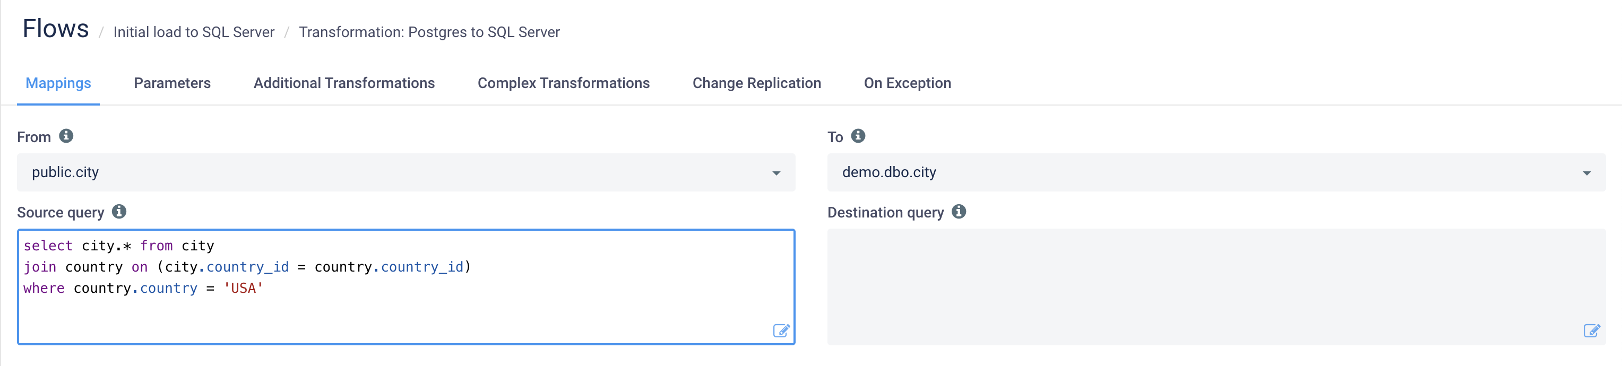The image size is (1622, 366).
Task: Switch to the Parameters tab
Action: (x=172, y=83)
